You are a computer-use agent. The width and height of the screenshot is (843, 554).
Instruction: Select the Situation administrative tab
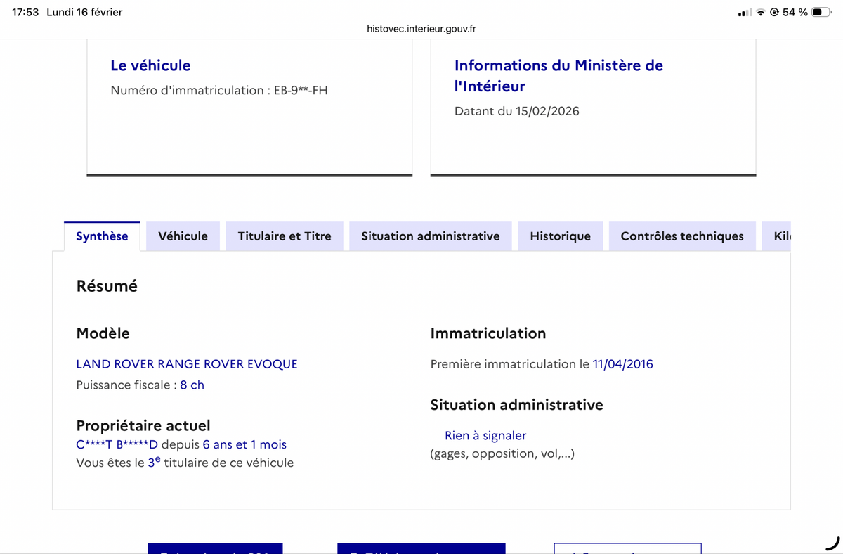coord(431,236)
